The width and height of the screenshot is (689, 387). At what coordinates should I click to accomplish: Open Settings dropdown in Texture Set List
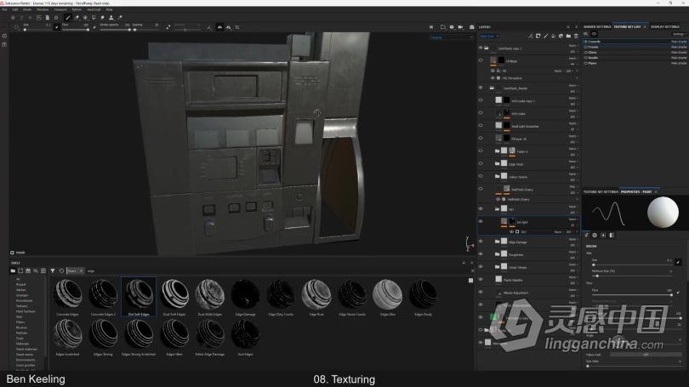tap(680, 34)
